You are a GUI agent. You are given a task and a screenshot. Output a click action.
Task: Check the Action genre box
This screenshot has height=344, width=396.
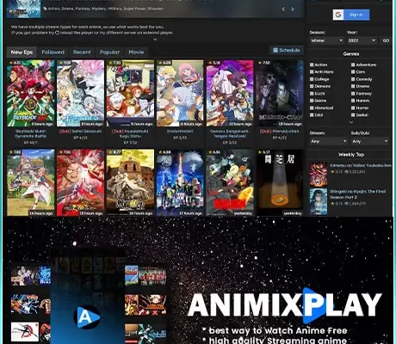[x=312, y=64]
